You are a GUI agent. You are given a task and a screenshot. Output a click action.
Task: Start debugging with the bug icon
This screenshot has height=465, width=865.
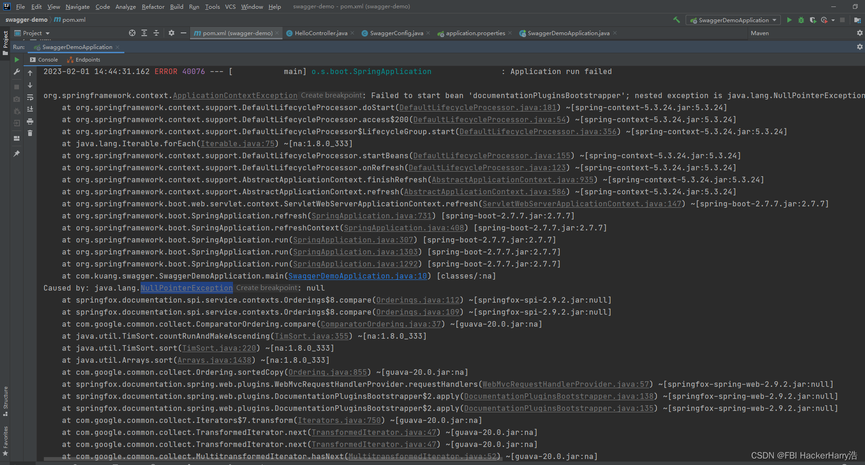[801, 20]
